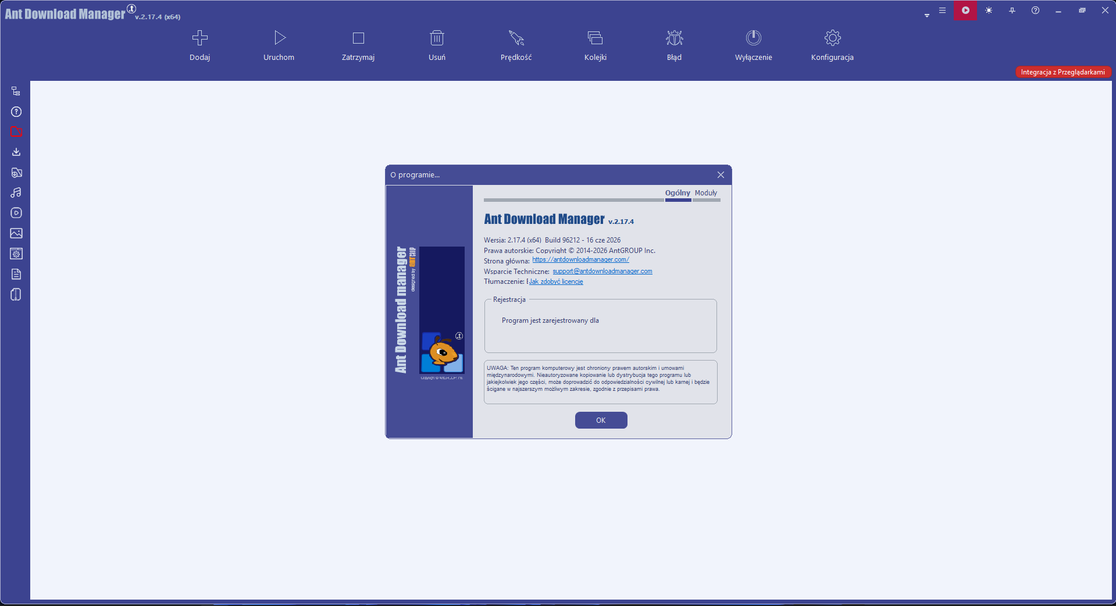
Task: Close the O programie dialog
Action: click(721, 175)
